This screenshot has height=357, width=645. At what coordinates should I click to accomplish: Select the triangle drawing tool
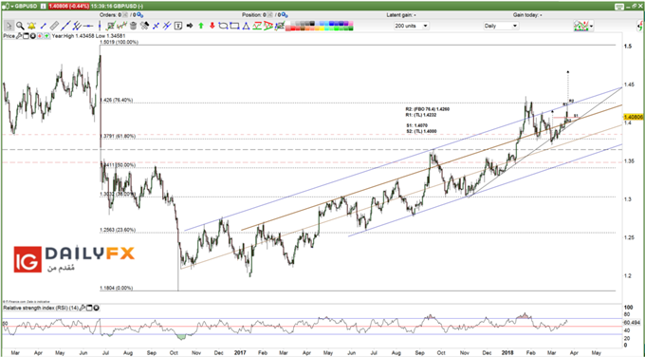point(246,26)
